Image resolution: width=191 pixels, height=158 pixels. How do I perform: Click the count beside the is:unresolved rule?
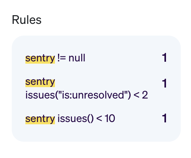pos(164,83)
